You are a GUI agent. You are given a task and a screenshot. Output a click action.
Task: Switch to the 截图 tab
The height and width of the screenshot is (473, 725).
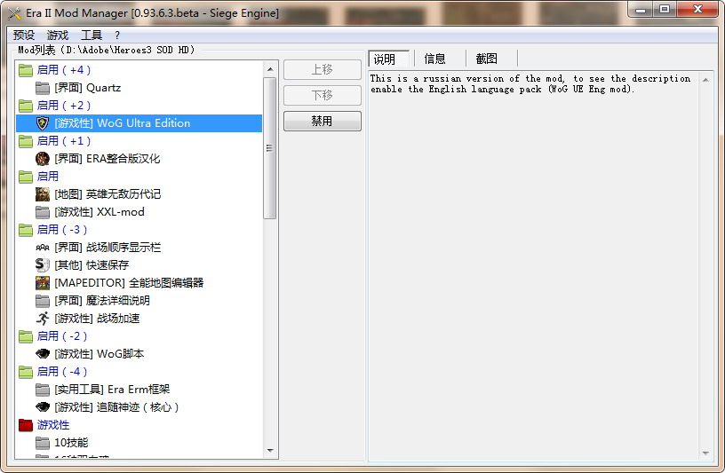coord(486,59)
